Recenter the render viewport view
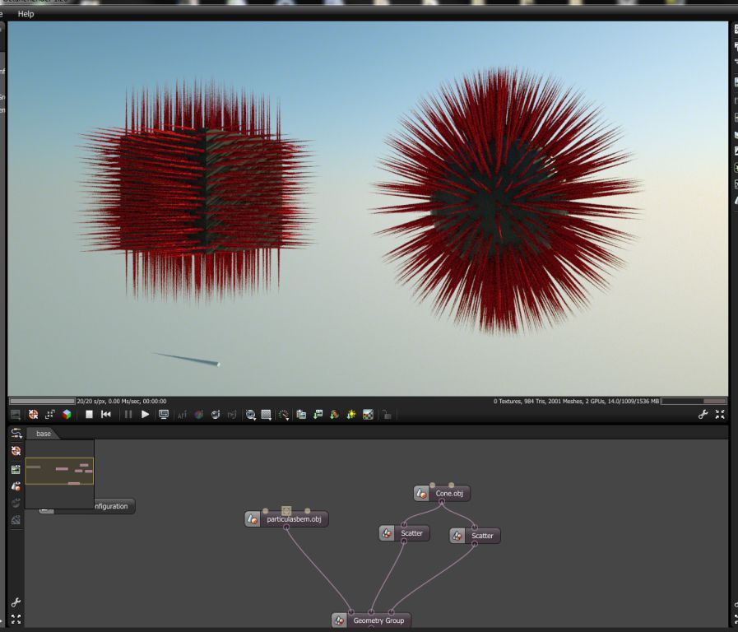The image size is (738, 632). [33, 415]
